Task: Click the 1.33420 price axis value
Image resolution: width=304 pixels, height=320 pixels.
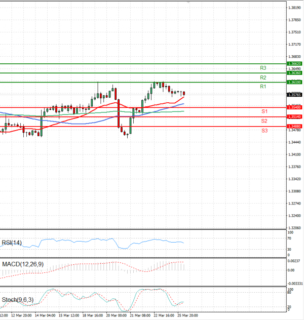Action: [x=294, y=179]
